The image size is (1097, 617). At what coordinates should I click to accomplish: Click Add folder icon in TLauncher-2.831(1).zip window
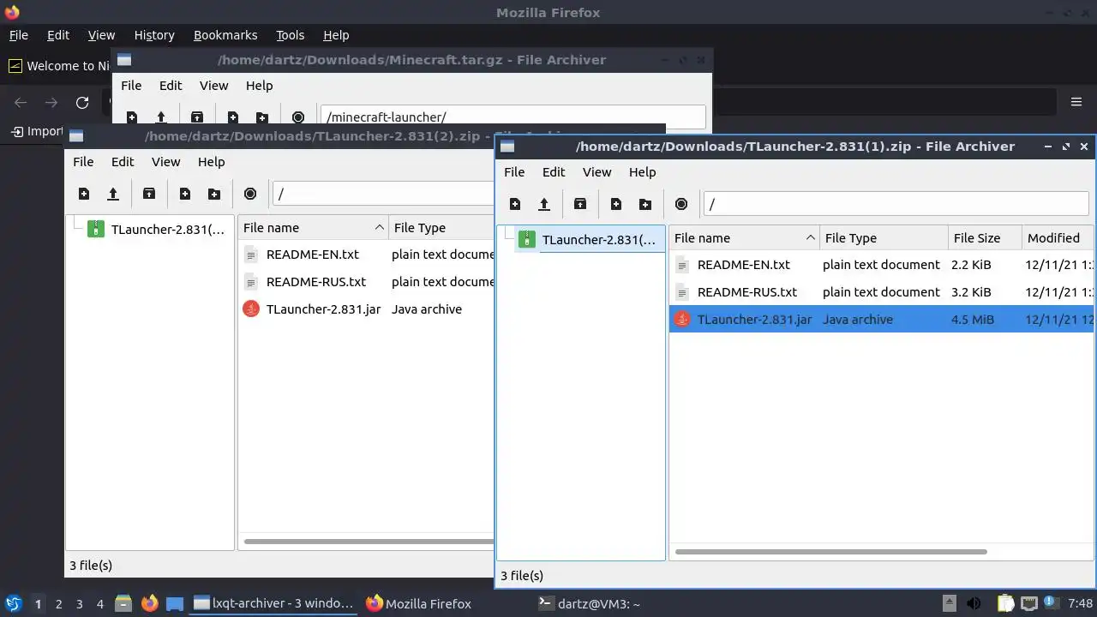[645, 204]
